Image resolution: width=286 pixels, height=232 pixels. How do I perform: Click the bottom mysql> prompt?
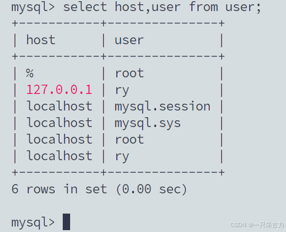[x=33, y=223]
